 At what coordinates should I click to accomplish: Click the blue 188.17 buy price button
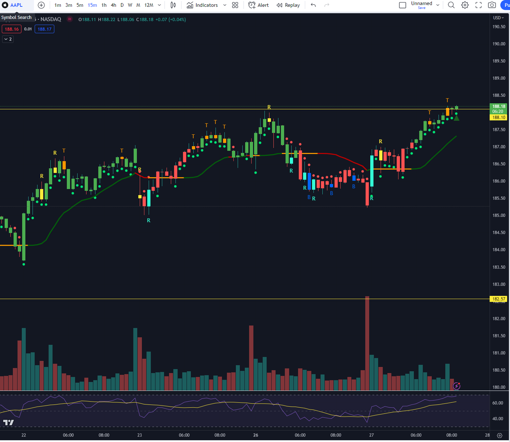45,29
